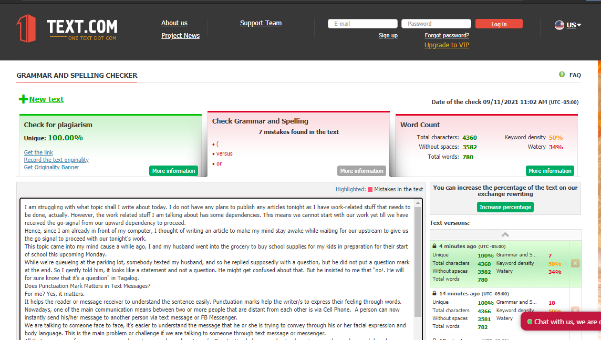The width and height of the screenshot is (601, 340).
Task: Click More information under Check for plagiarism
Action: click(174, 171)
